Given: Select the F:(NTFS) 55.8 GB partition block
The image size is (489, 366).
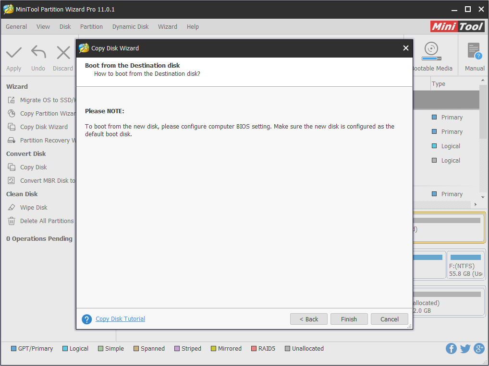Looking at the screenshot, I should pyautogui.click(x=465, y=265).
